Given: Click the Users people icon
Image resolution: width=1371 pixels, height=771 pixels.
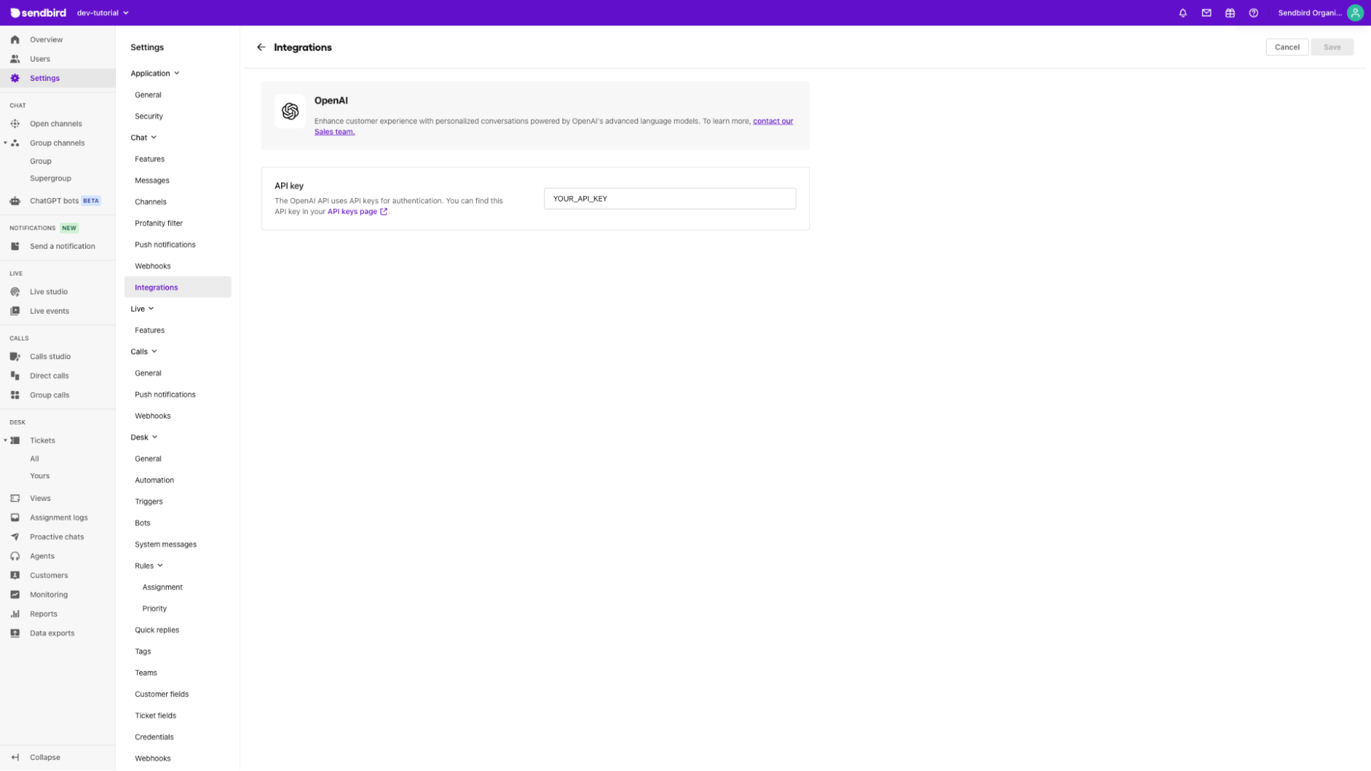Looking at the screenshot, I should [x=15, y=59].
